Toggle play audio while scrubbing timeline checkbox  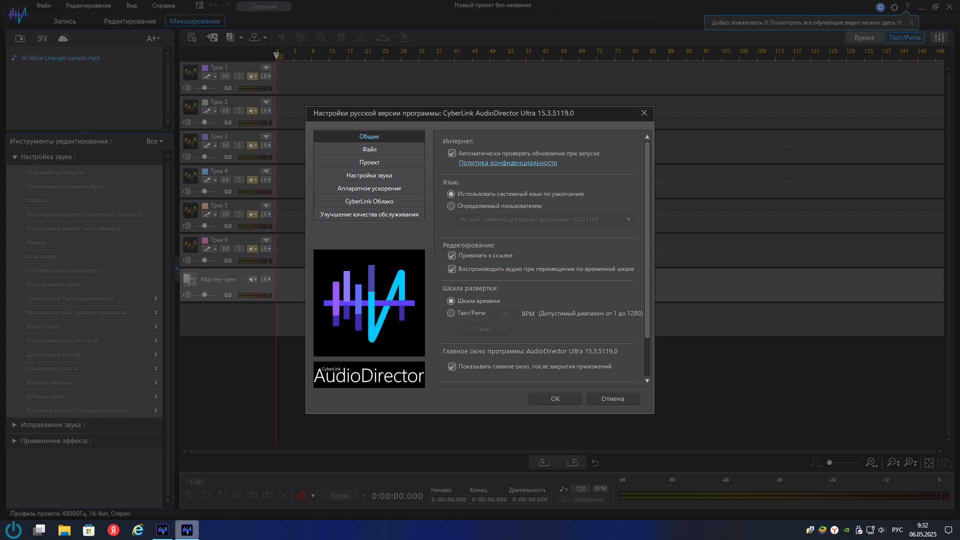pyautogui.click(x=452, y=269)
